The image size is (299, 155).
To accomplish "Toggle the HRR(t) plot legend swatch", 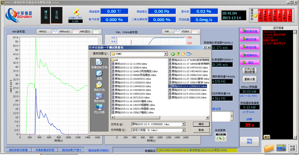I will tap(55, 32).
